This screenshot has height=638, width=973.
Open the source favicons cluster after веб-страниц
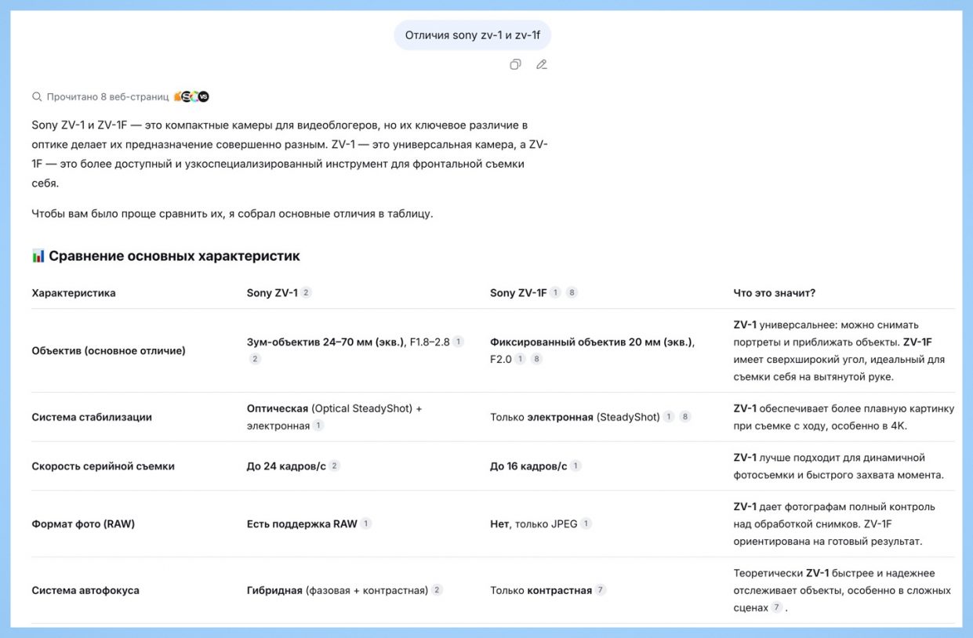pyautogui.click(x=191, y=96)
